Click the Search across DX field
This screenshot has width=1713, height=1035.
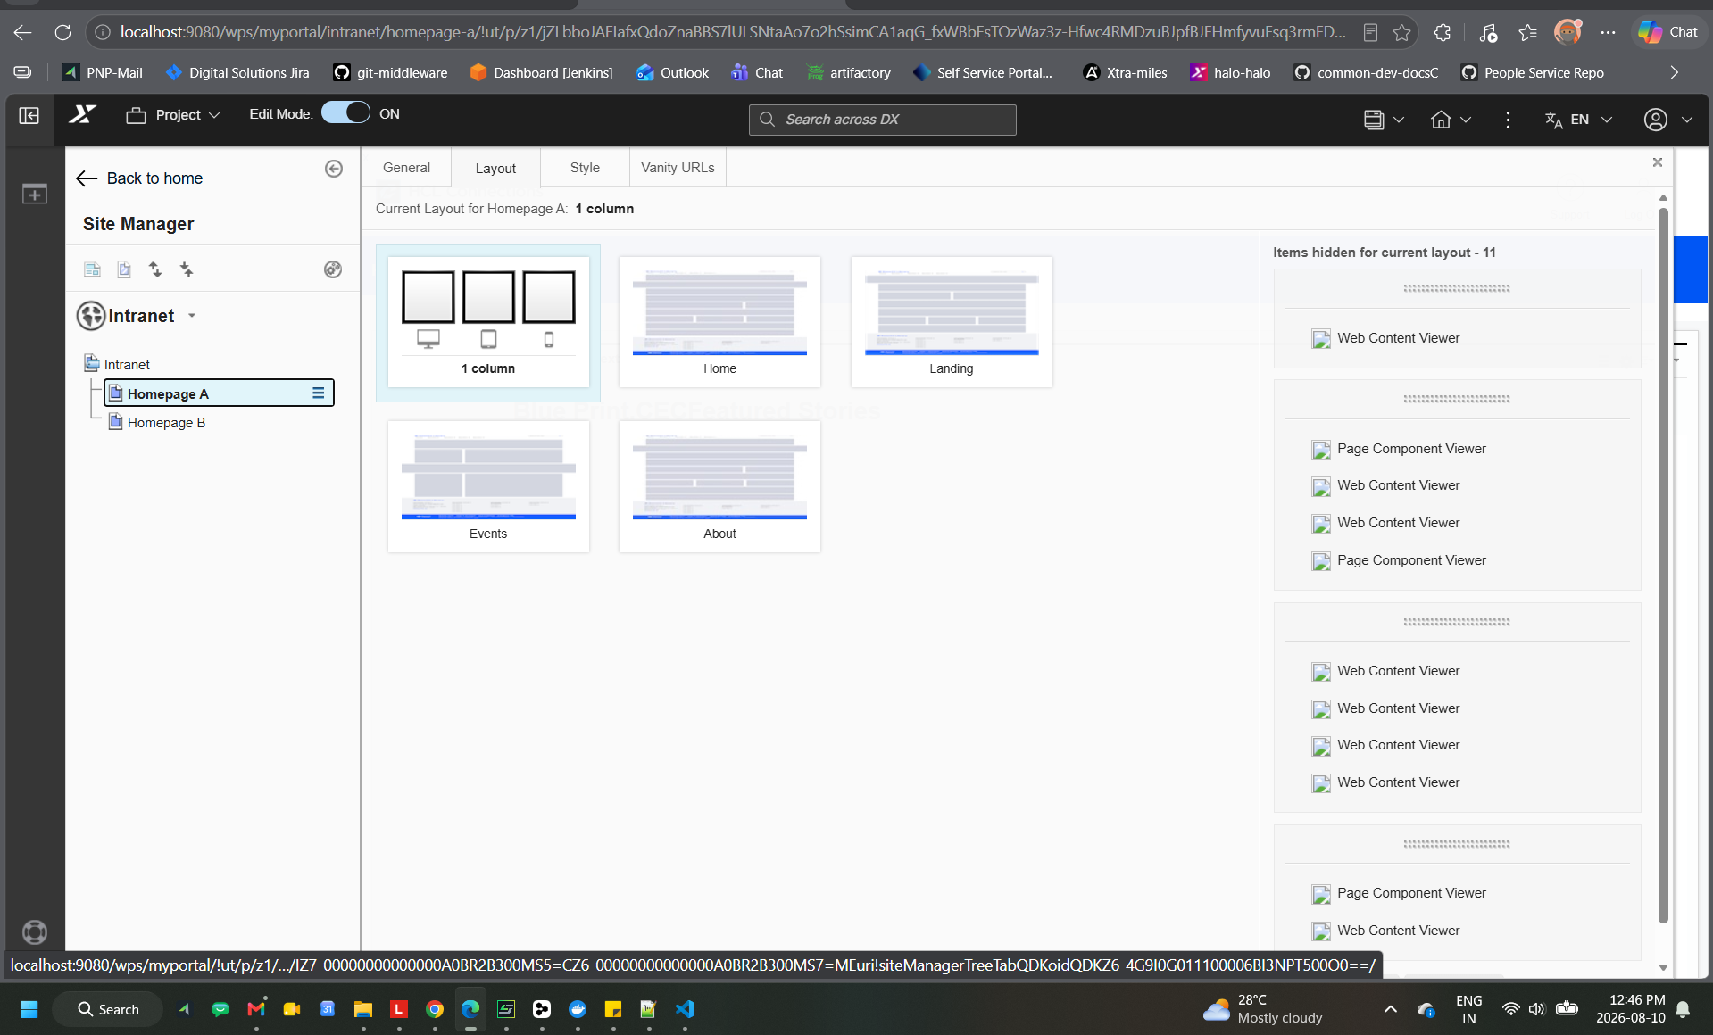coord(882,120)
